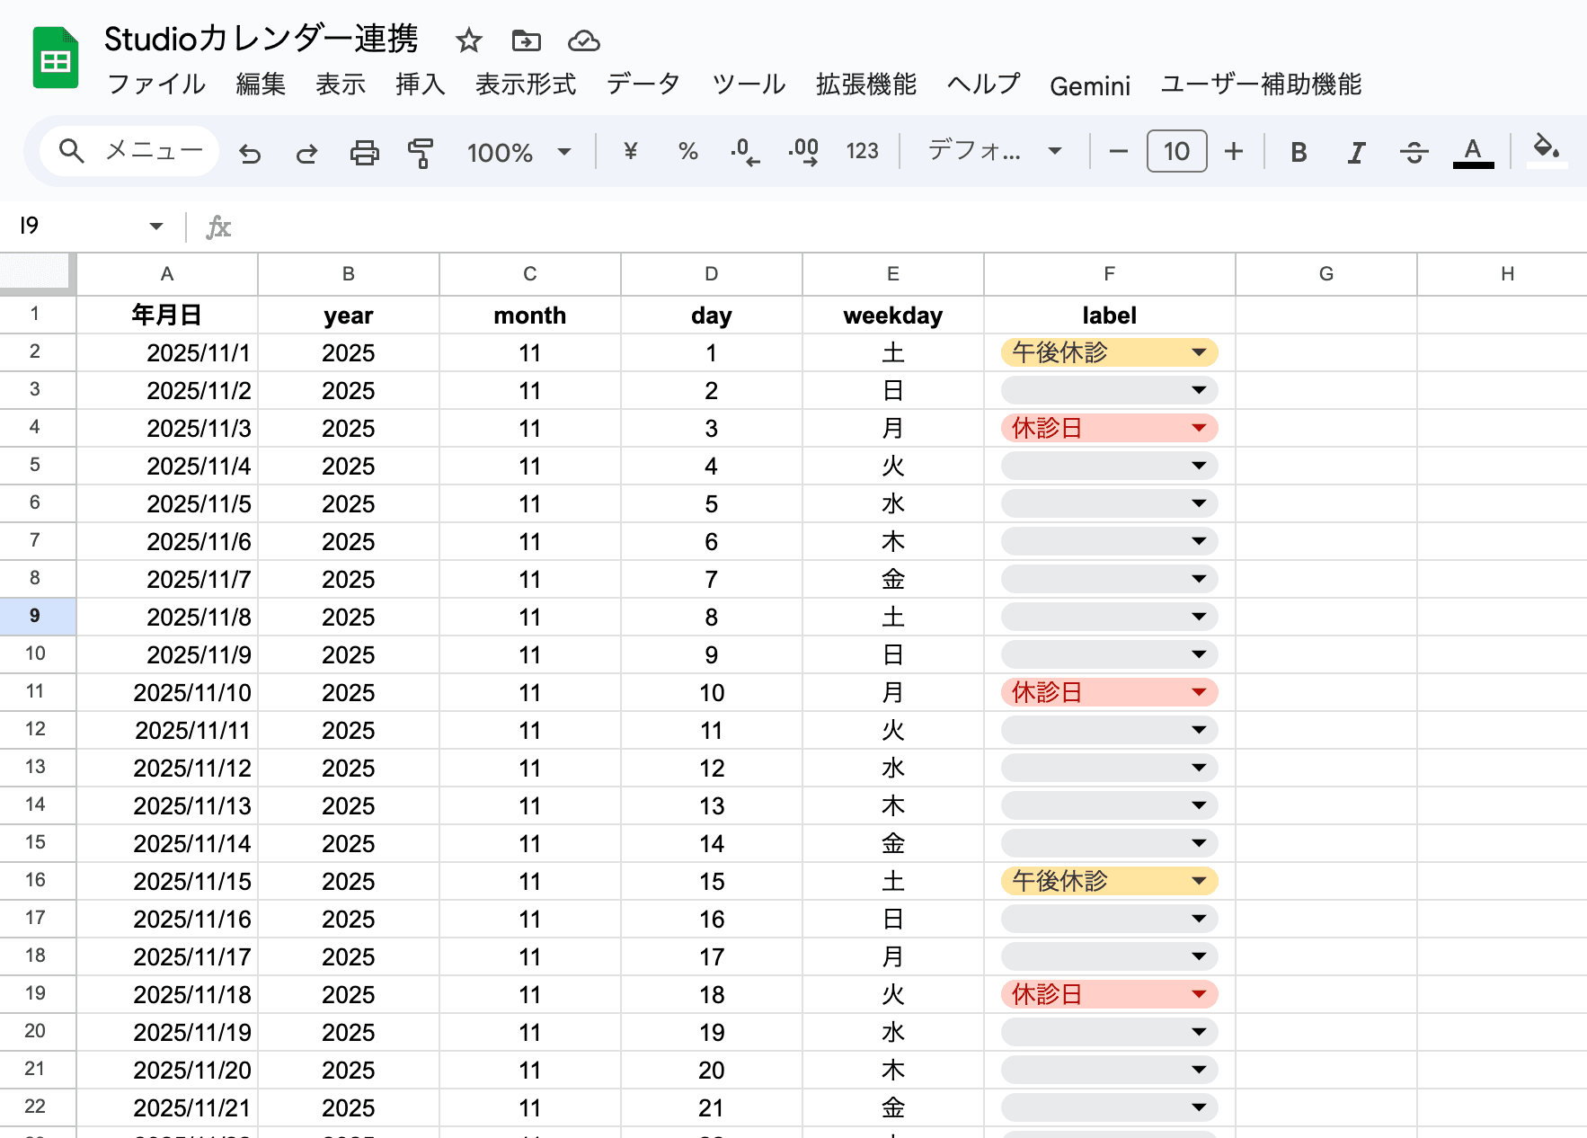Open the text color picker

tap(1473, 152)
